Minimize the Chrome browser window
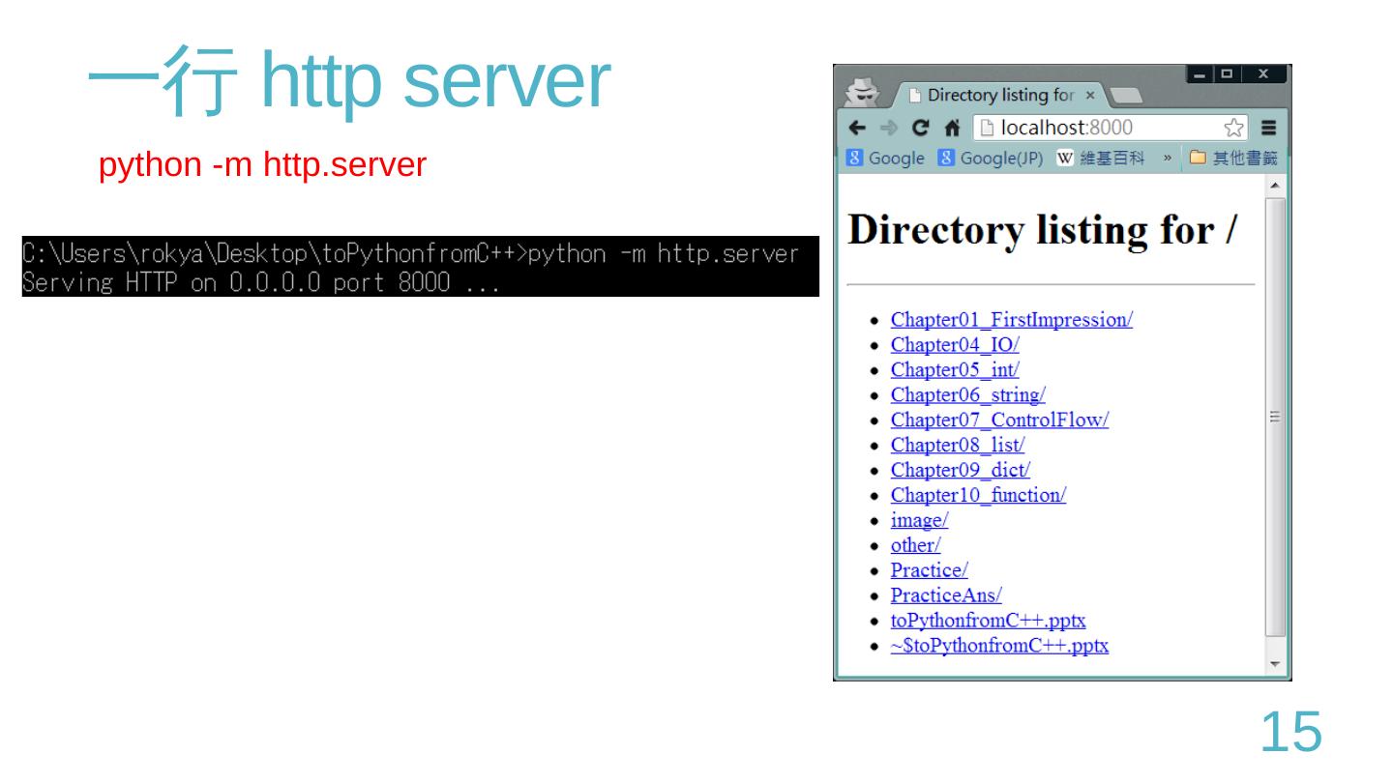Image resolution: width=1393 pixels, height=783 pixels. [x=1200, y=74]
